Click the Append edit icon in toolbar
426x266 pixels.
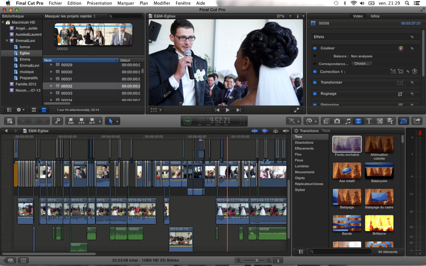(x=92, y=121)
